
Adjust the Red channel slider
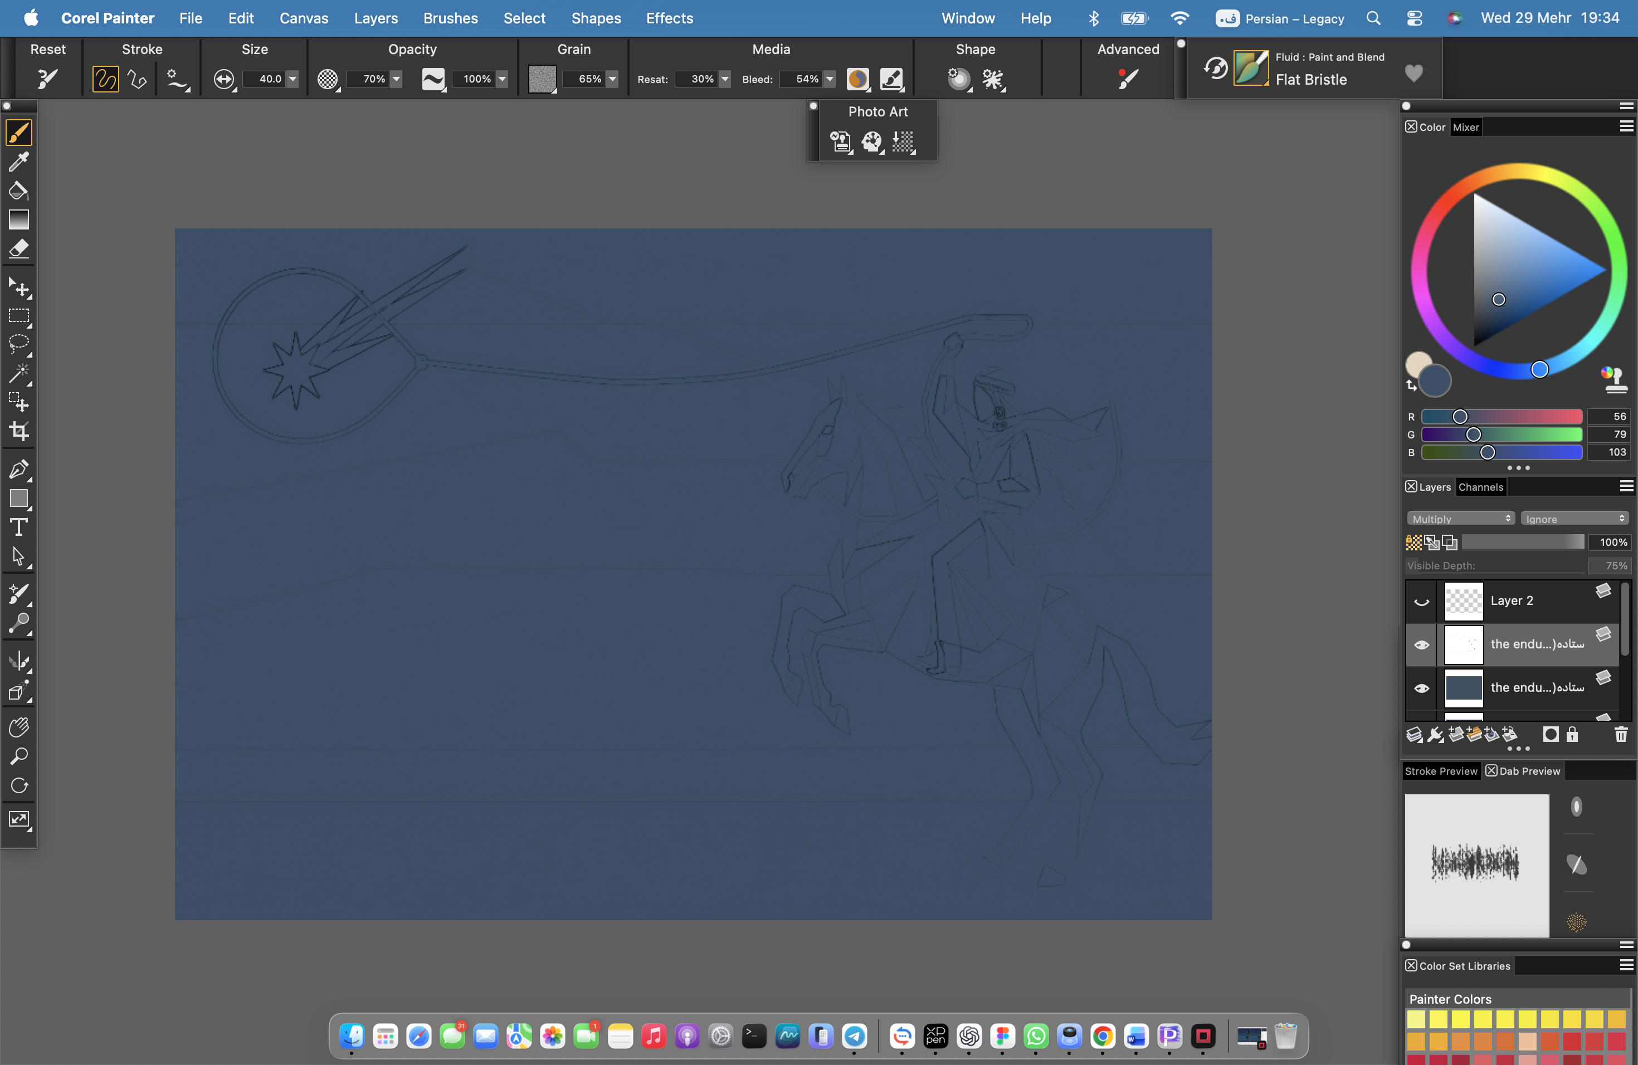(x=1501, y=416)
